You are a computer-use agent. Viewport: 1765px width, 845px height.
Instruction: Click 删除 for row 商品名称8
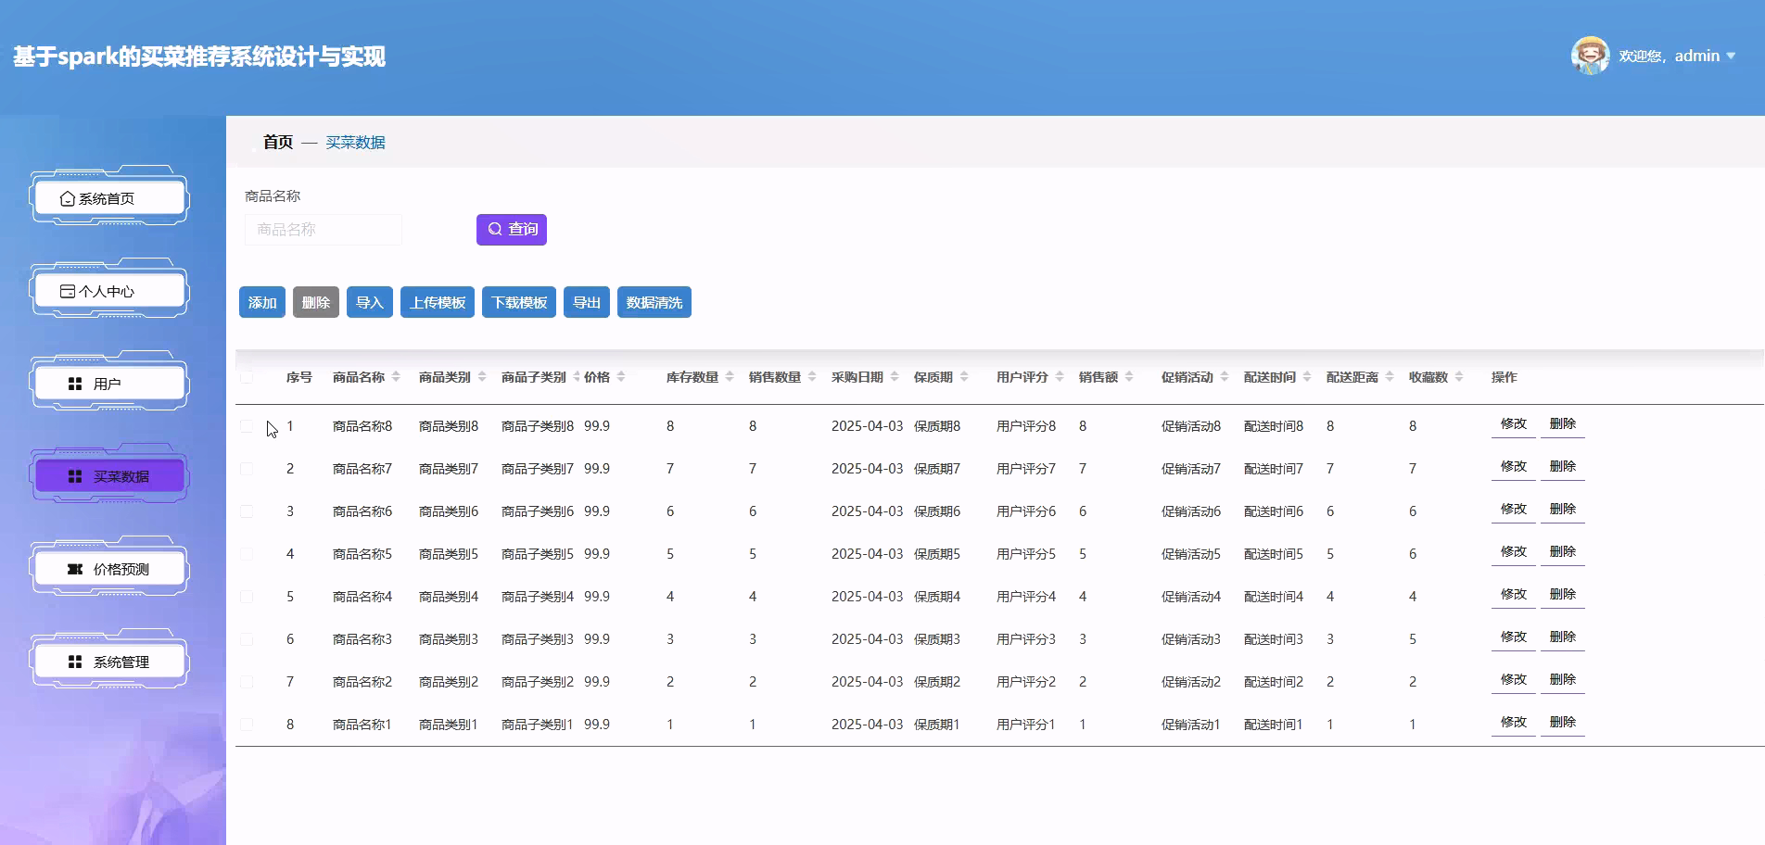tap(1563, 424)
